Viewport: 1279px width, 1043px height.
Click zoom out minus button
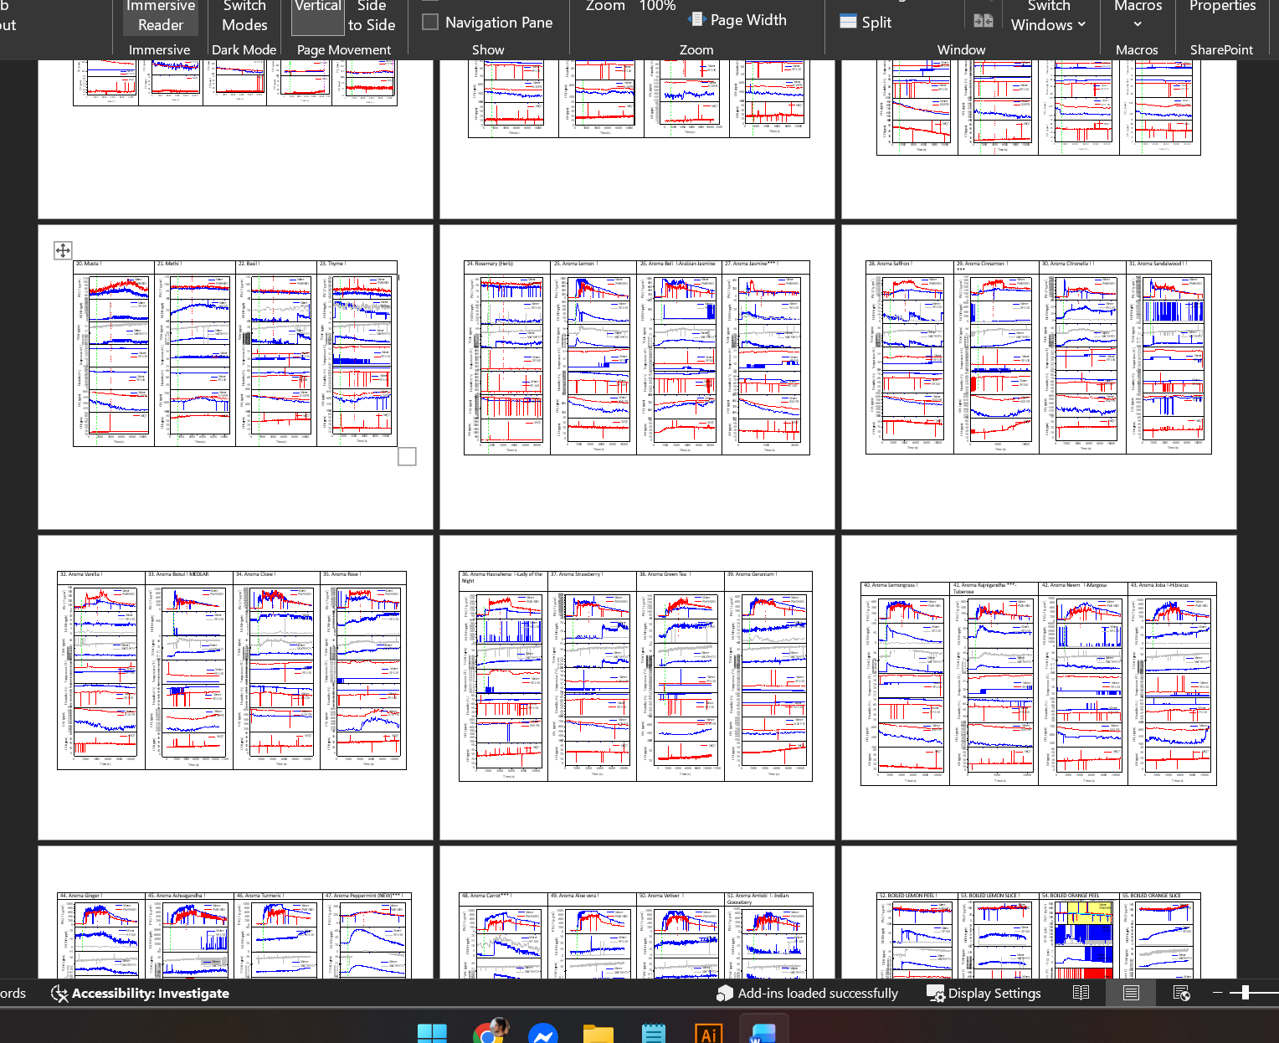pyautogui.click(x=1218, y=993)
